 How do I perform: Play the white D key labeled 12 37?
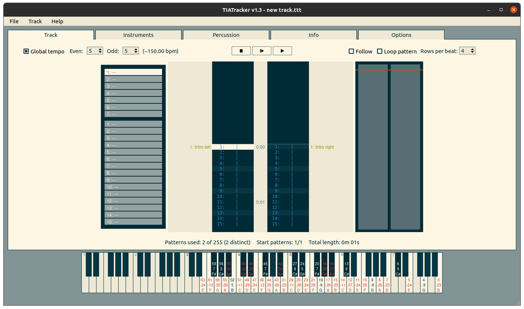tap(350, 285)
